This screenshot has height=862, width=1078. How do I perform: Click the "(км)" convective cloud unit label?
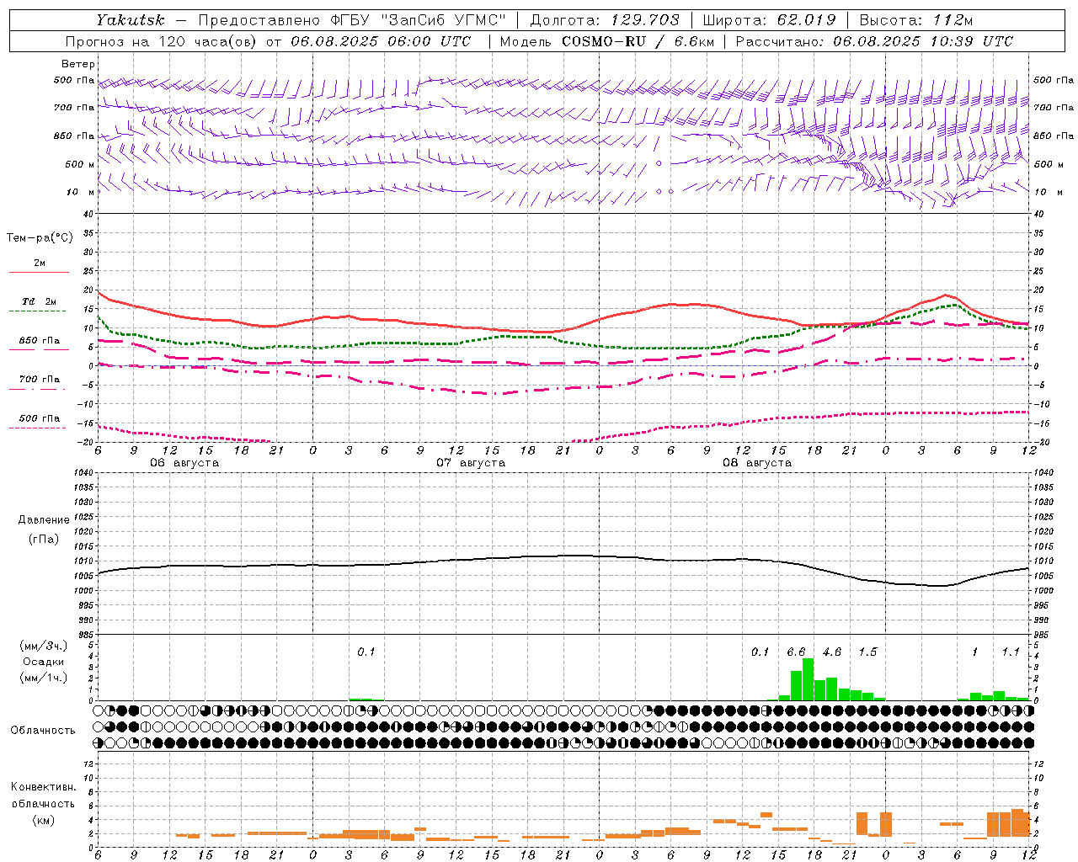[x=43, y=820]
